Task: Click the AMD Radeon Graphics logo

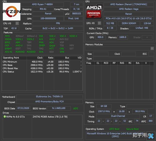Action: click(x=94, y=11)
